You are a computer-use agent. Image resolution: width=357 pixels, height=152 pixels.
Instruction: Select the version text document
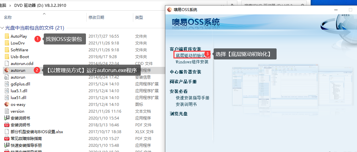pyautogui.click(x=18, y=111)
